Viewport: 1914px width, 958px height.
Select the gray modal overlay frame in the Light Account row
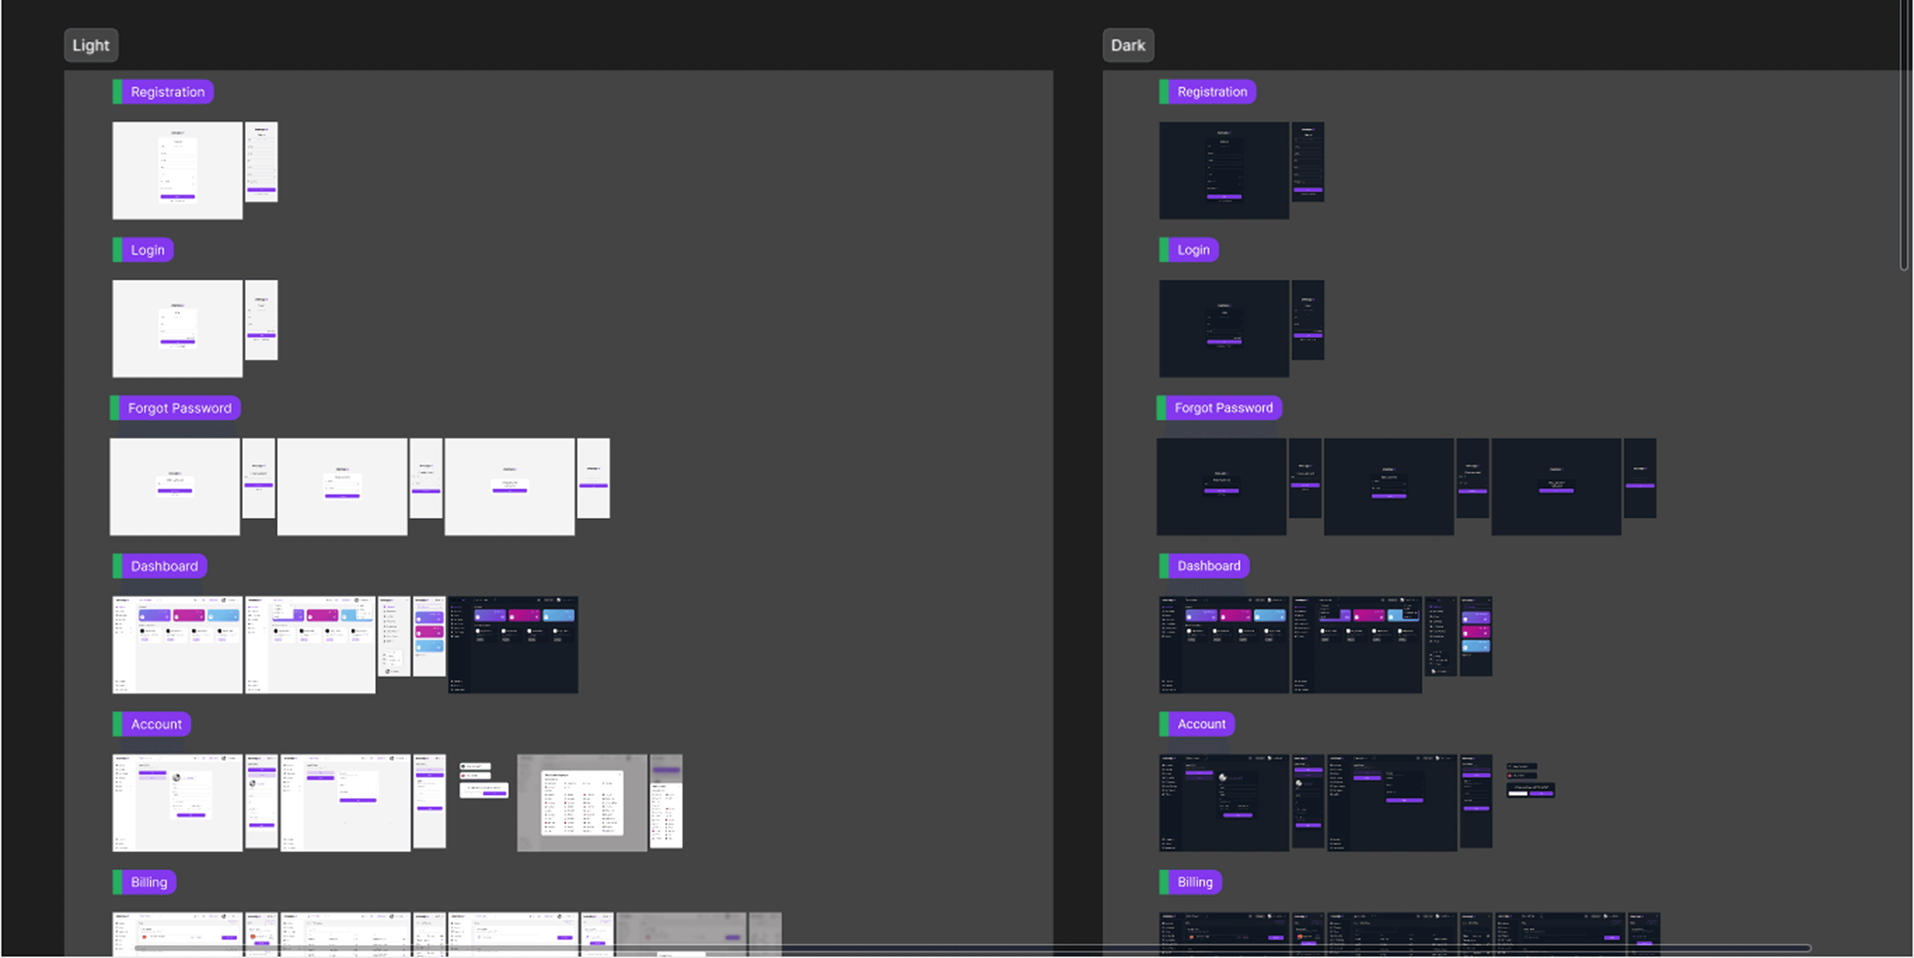coord(581,803)
